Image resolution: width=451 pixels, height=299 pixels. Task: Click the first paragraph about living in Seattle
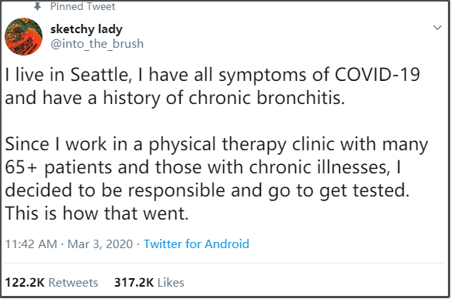pos(212,86)
